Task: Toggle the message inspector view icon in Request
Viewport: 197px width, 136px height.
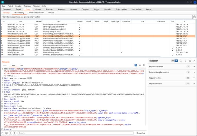Action: 136,65
